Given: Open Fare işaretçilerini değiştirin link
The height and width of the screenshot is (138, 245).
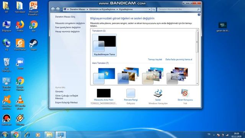Looking at the screenshot, I should pyautogui.click(x=68, y=27).
